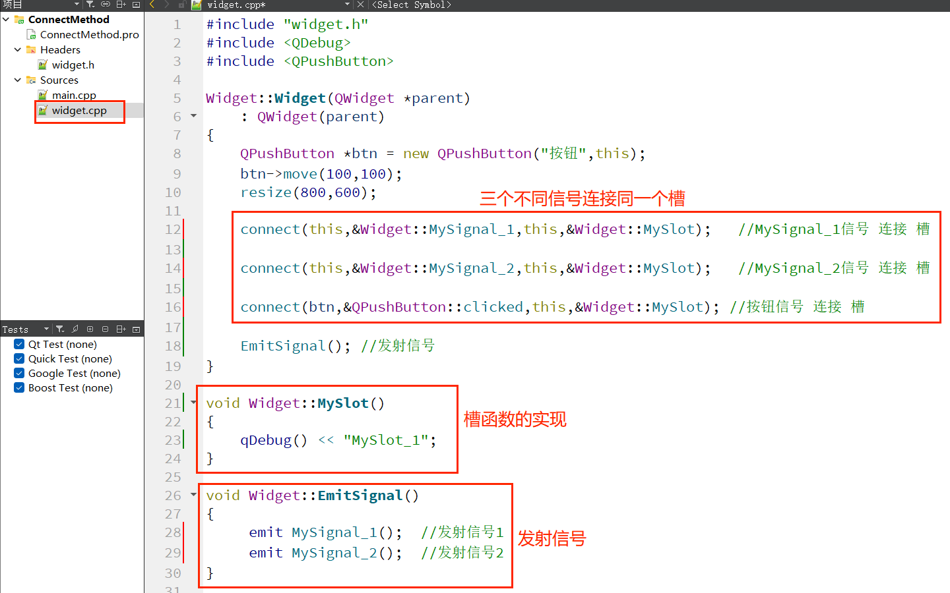Close the Tests side pane
950x593 pixels.
coord(137,329)
